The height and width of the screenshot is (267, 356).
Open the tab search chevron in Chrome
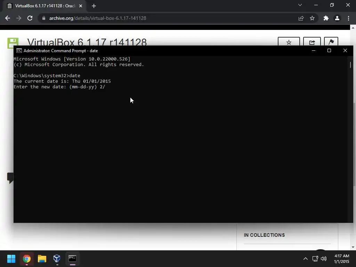tap(300, 5)
